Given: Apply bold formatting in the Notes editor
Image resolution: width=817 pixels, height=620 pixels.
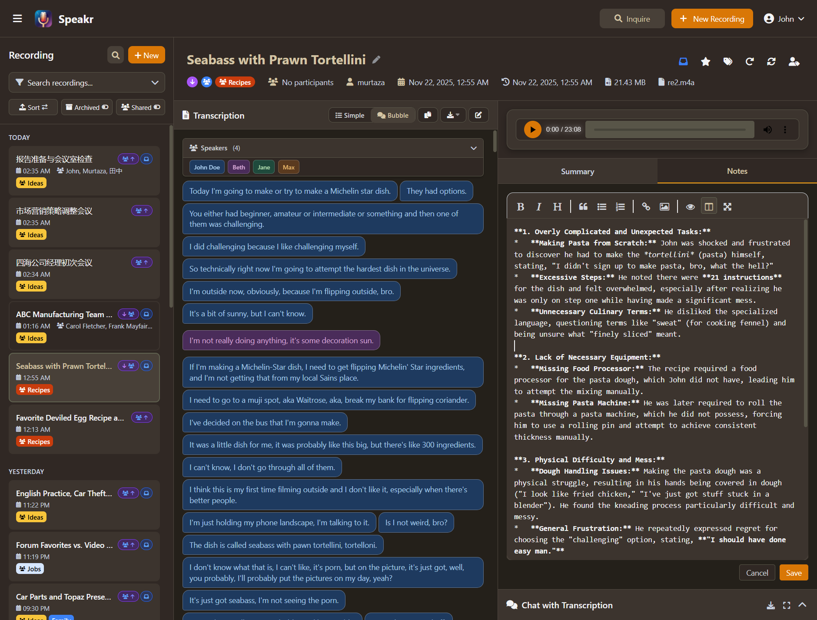Looking at the screenshot, I should coord(520,206).
